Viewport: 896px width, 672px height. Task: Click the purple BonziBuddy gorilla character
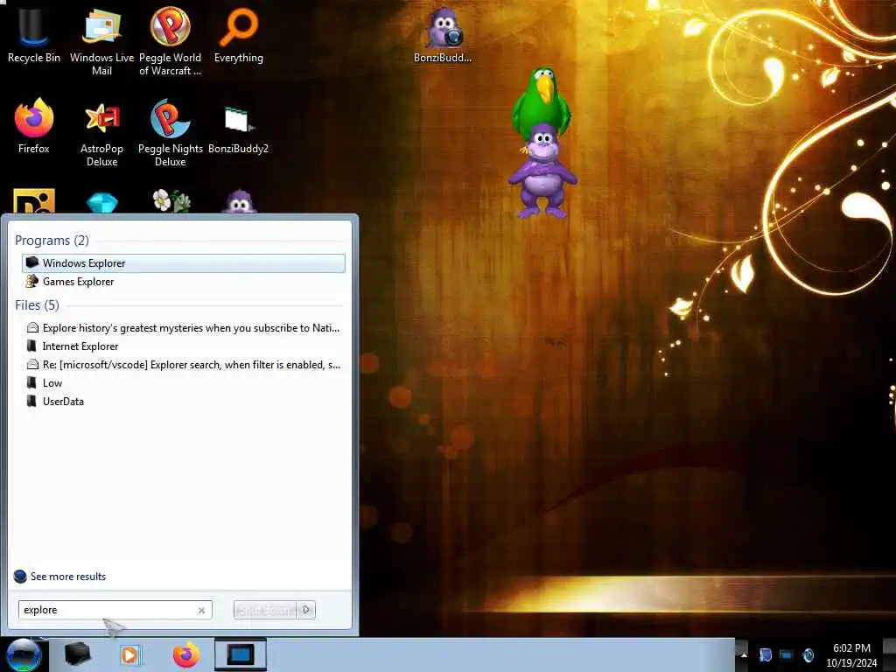pyautogui.click(x=542, y=172)
